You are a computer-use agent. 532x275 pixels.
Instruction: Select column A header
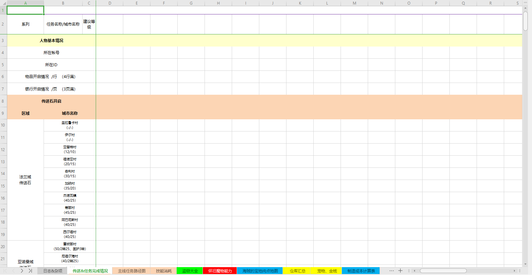(25, 3)
